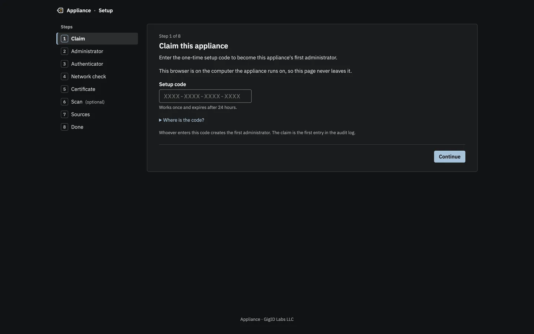Click the "Setup code" field label
The width and height of the screenshot is (534, 334).
[172, 84]
